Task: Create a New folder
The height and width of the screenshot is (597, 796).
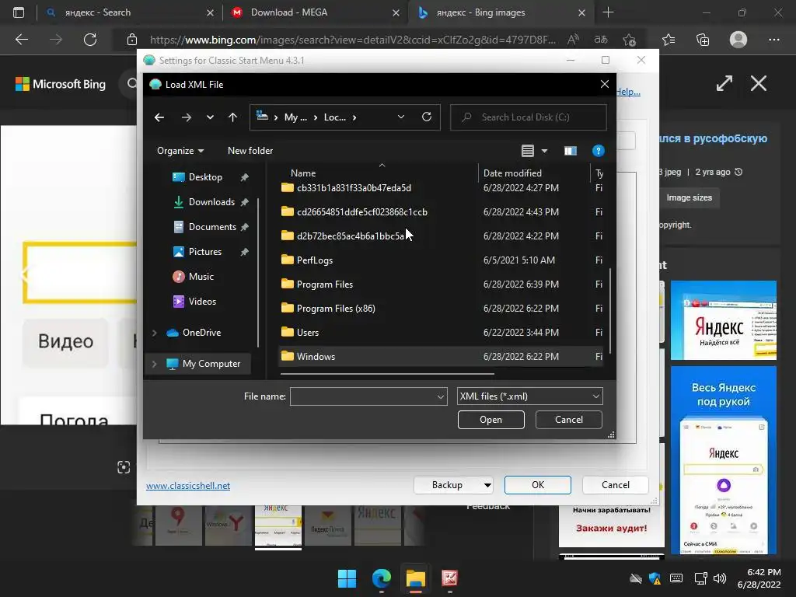Action: (x=250, y=151)
